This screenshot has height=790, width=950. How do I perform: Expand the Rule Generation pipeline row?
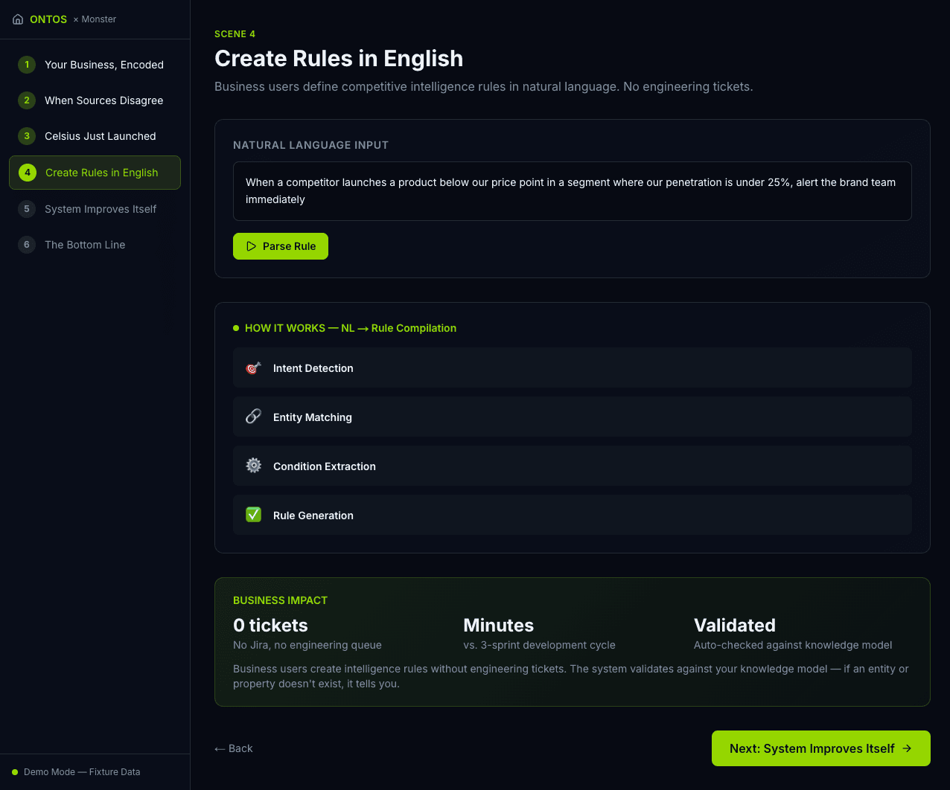coord(572,514)
